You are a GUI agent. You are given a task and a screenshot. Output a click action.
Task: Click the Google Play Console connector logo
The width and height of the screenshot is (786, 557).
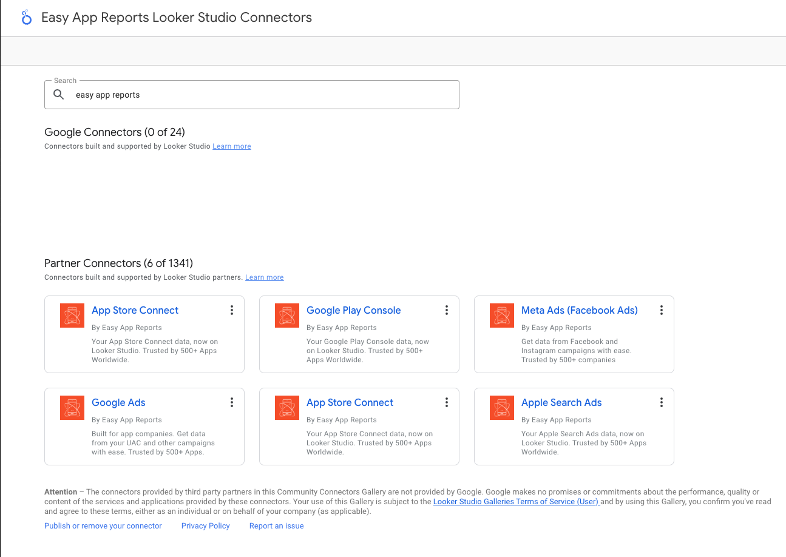point(287,316)
